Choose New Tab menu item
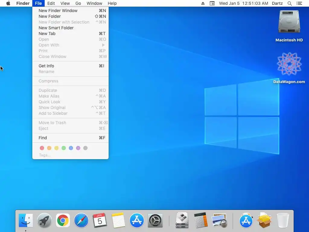The height and width of the screenshot is (232, 309). point(70,34)
